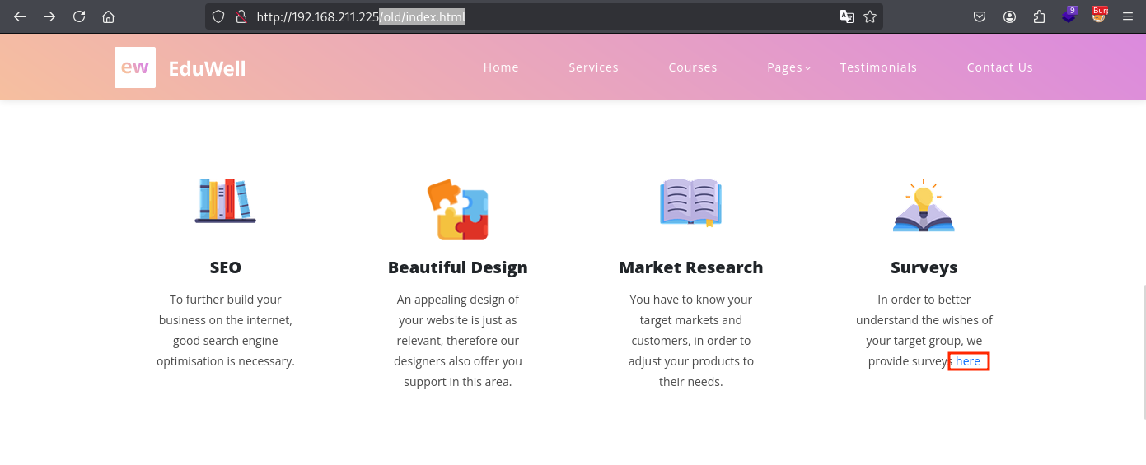Viewport: 1146px width, 465px height.
Task: Click the Beautiful Design heading
Action: [x=458, y=267]
